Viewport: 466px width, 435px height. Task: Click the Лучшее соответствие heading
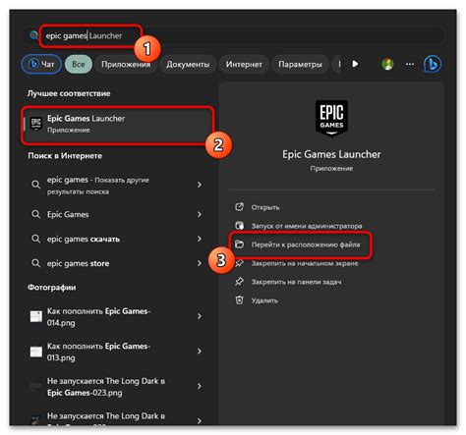pos(69,93)
